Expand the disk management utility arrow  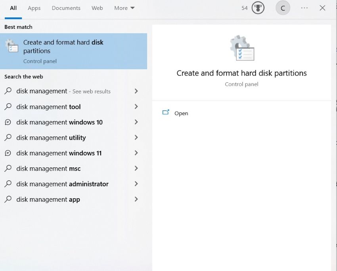(136, 138)
